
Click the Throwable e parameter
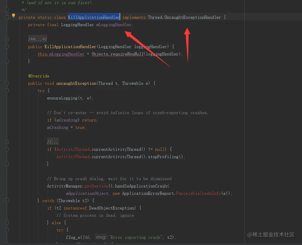[x=135, y=83]
